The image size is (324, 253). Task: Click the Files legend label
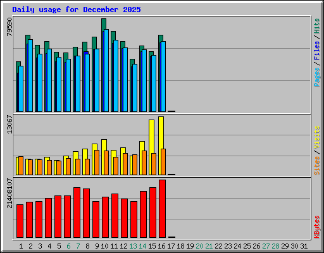pos(317,51)
